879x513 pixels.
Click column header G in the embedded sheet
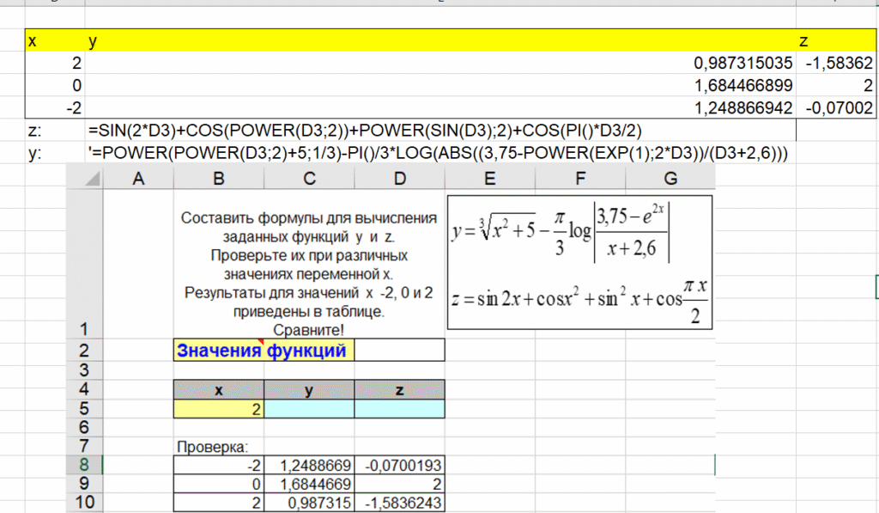(670, 178)
